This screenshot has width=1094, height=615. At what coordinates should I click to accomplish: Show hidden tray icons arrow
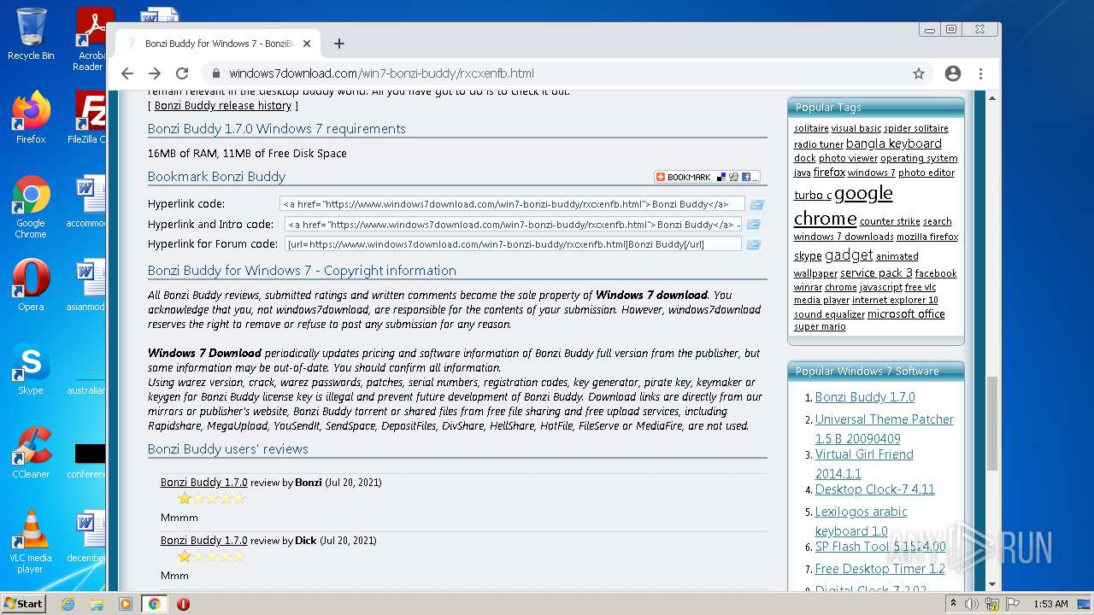[x=953, y=604]
